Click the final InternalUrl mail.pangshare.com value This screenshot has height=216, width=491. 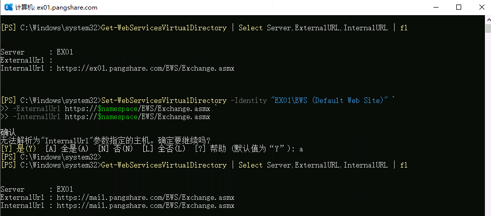coord(145,205)
